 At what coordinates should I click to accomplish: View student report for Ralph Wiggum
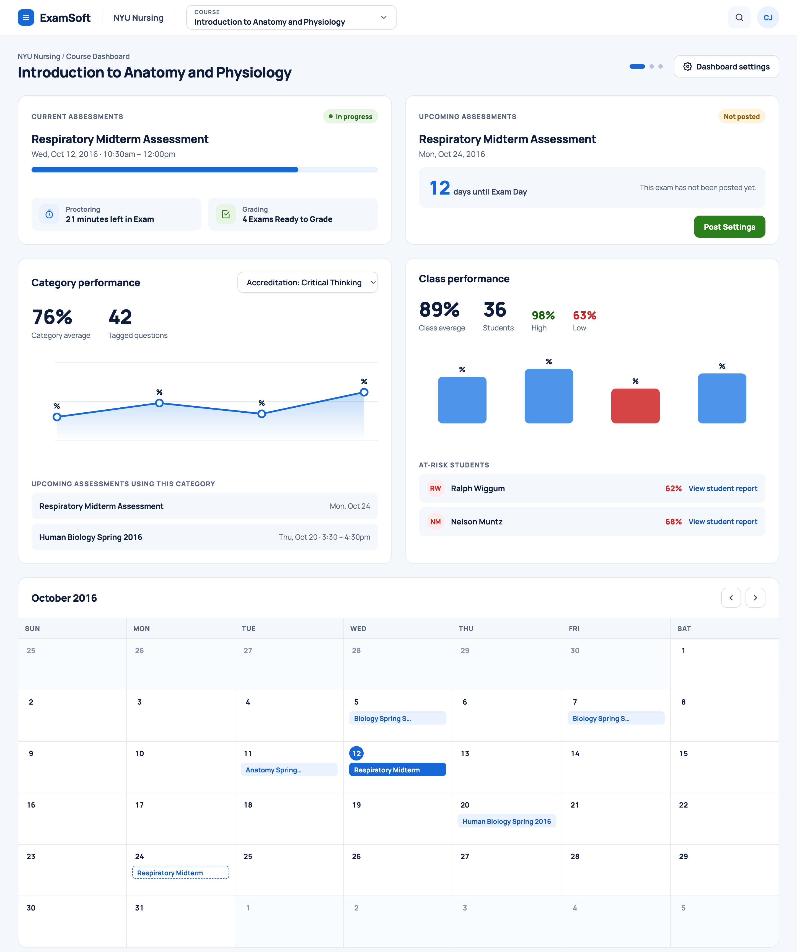[723, 488]
